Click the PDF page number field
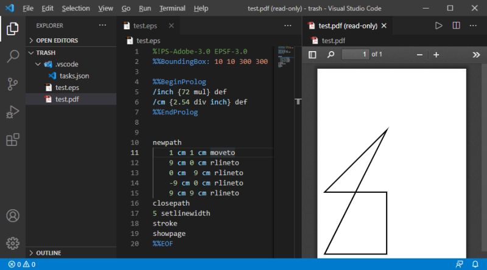Screen dimensions: 487x270 (x=356, y=54)
